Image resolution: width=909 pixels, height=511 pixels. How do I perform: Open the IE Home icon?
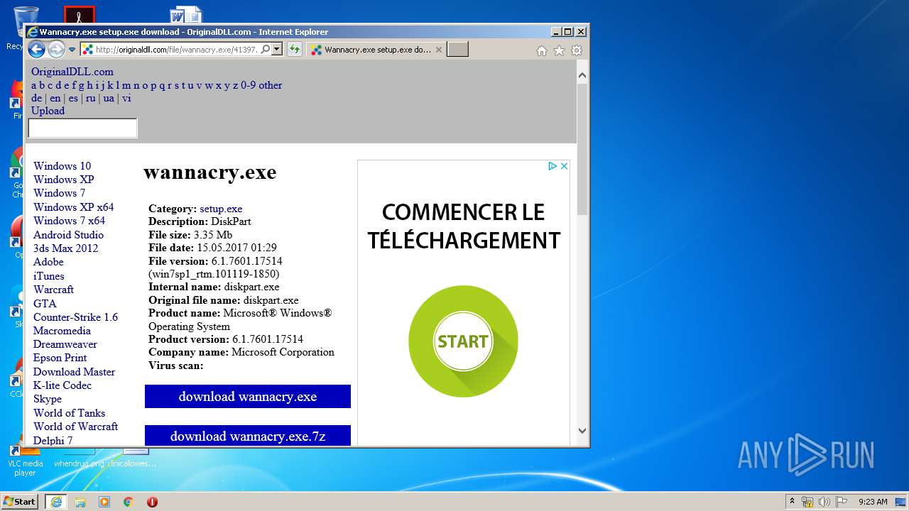tap(542, 50)
